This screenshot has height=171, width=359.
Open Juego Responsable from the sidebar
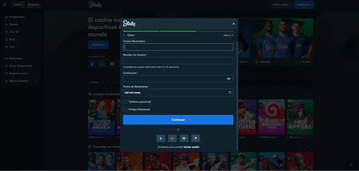click(x=21, y=66)
